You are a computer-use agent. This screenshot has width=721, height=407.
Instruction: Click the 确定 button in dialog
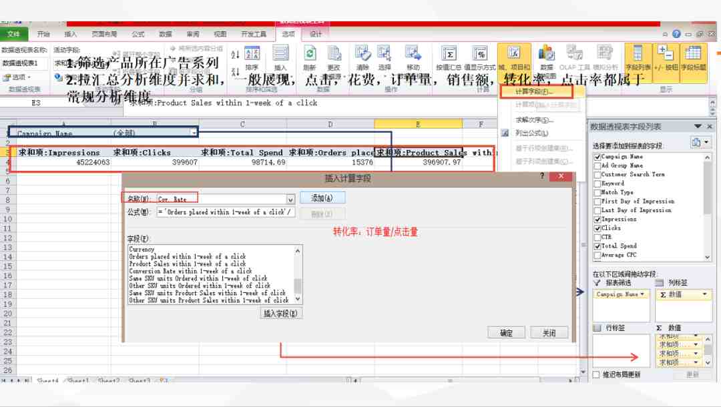(506, 332)
